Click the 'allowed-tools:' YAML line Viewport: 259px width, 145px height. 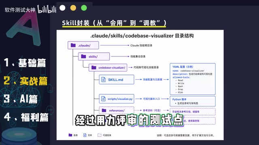(x=181, y=77)
